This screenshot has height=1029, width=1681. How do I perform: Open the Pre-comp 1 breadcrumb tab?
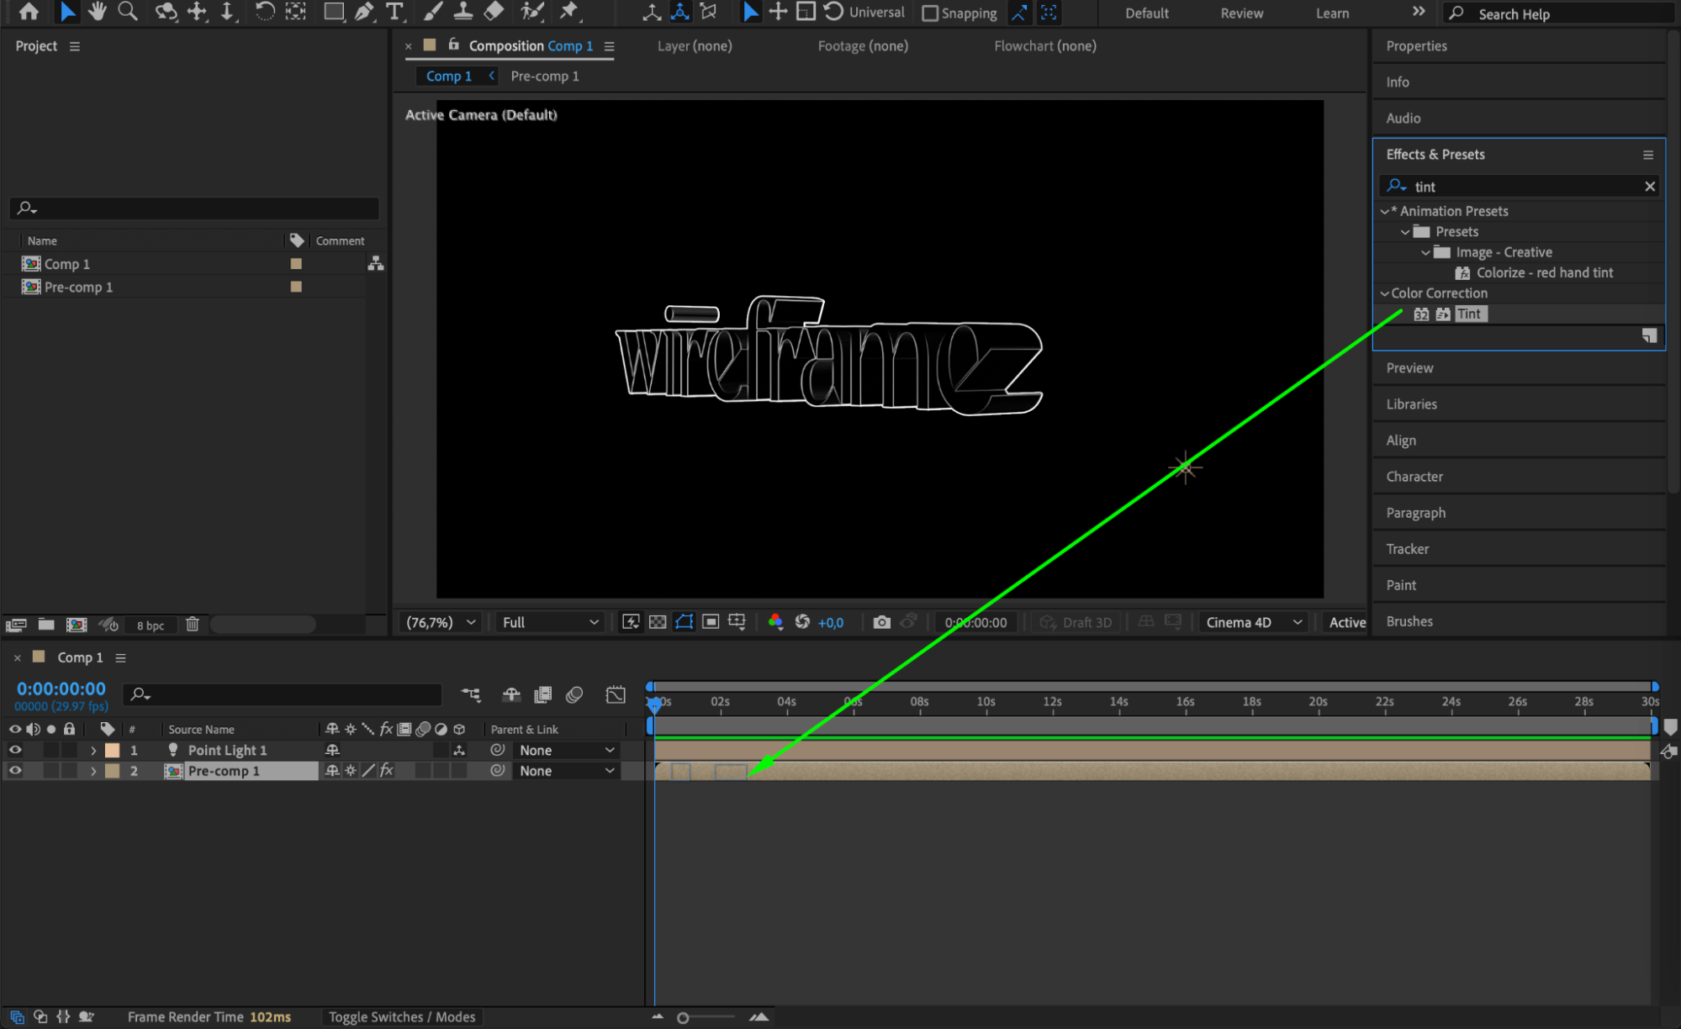click(545, 77)
